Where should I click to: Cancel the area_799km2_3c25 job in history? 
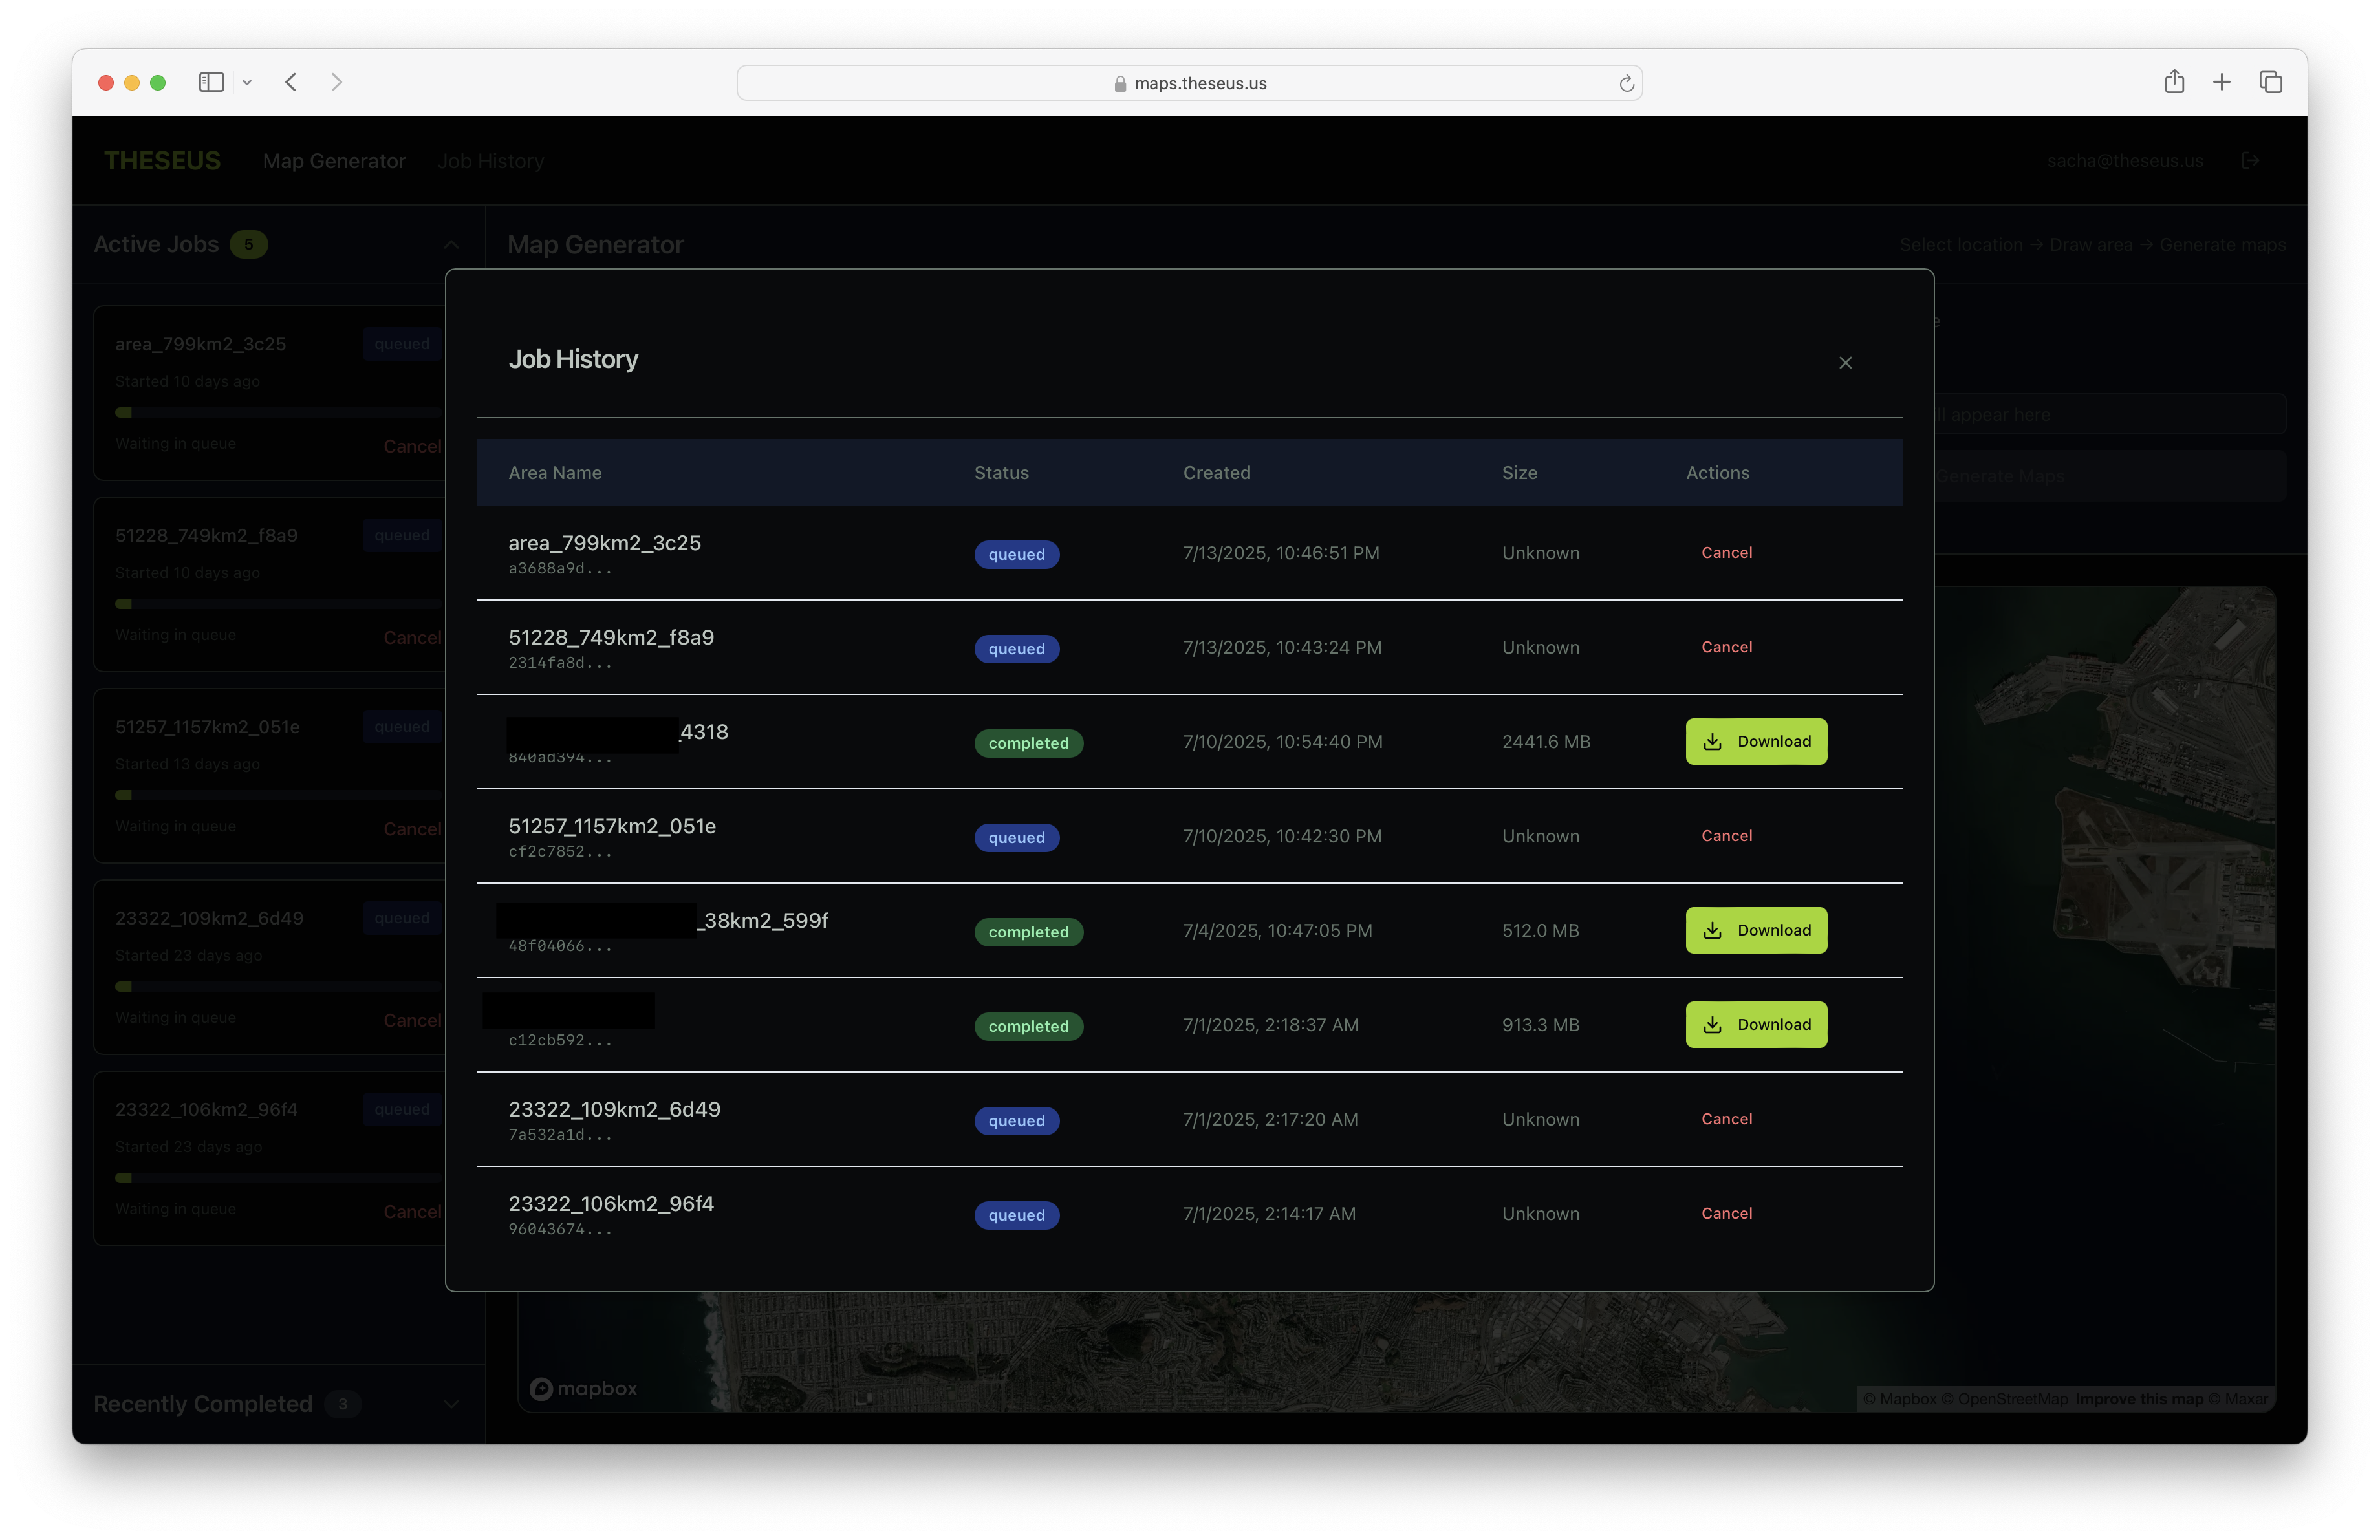point(1726,553)
